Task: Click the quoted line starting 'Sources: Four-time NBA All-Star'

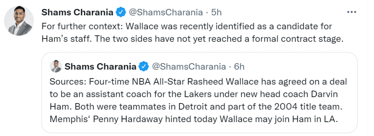Action: coord(198,82)
